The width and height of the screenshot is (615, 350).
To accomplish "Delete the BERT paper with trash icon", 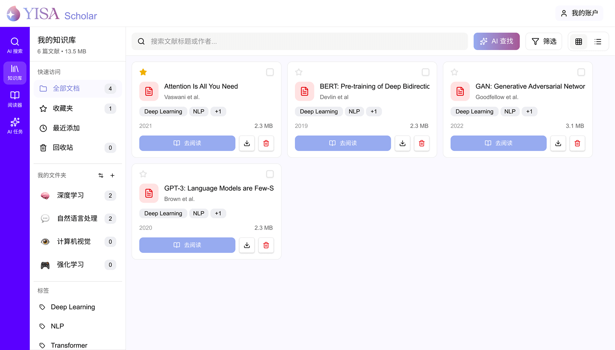I will (x=422, y=143).
